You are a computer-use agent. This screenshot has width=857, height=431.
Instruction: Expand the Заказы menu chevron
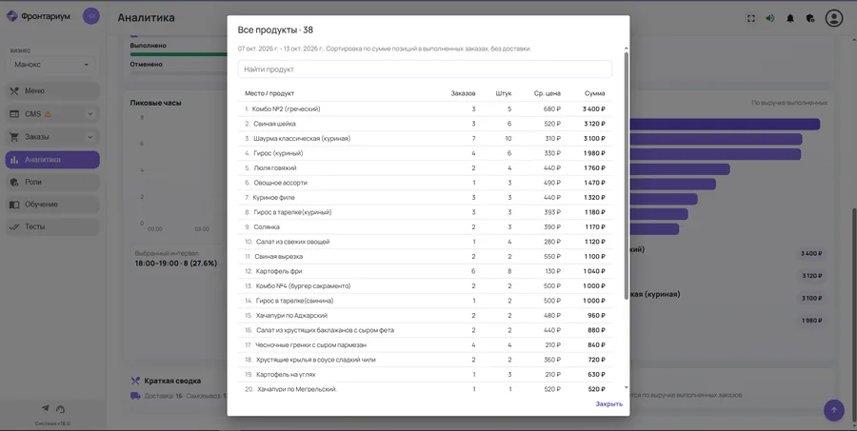(90, 137)
